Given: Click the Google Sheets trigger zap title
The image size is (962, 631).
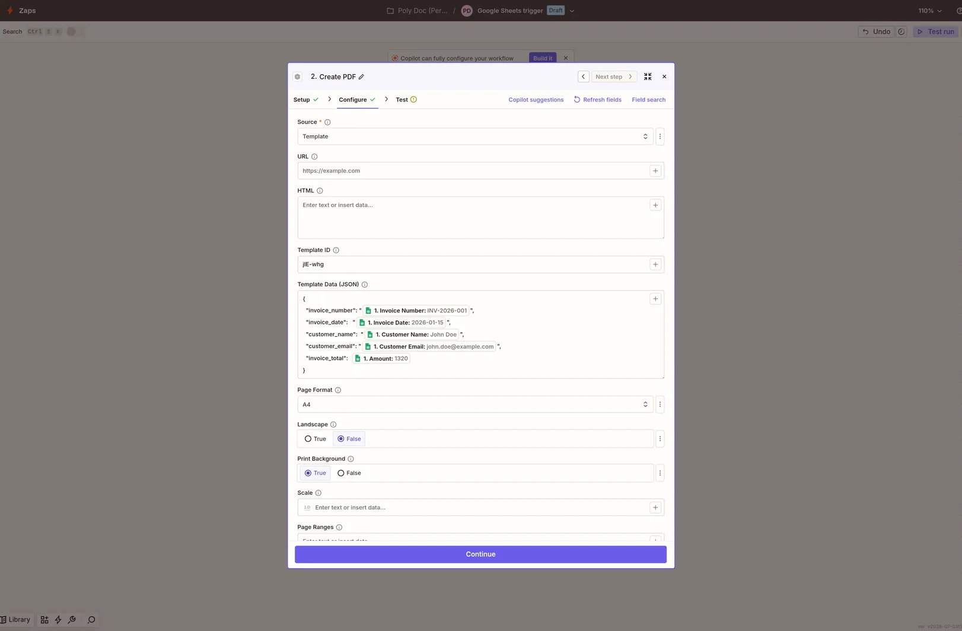Looking at the screenshot, I should click(x=510, y=11).
